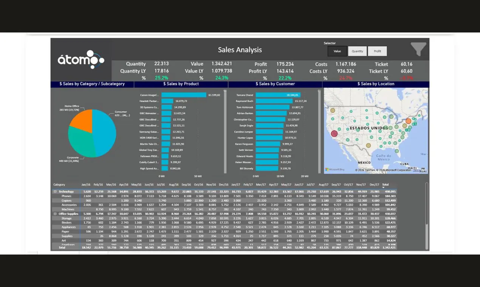Collapse the Office Supplies category row
Viewport: 480px width, 287px height.
click(x=55, y=214)
